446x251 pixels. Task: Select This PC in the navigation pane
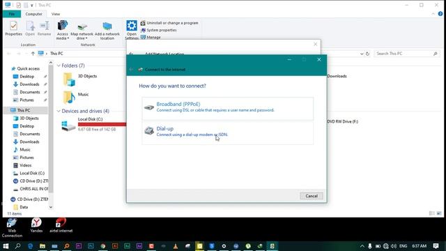(x=23, y=110)
